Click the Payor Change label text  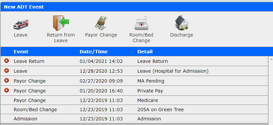click(101, 35)
